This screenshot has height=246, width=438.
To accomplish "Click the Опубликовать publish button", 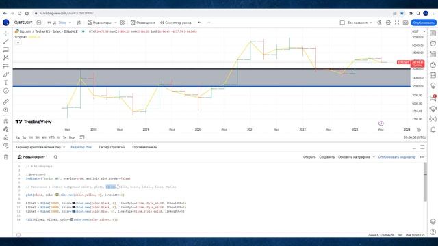I will click(424, 23).
